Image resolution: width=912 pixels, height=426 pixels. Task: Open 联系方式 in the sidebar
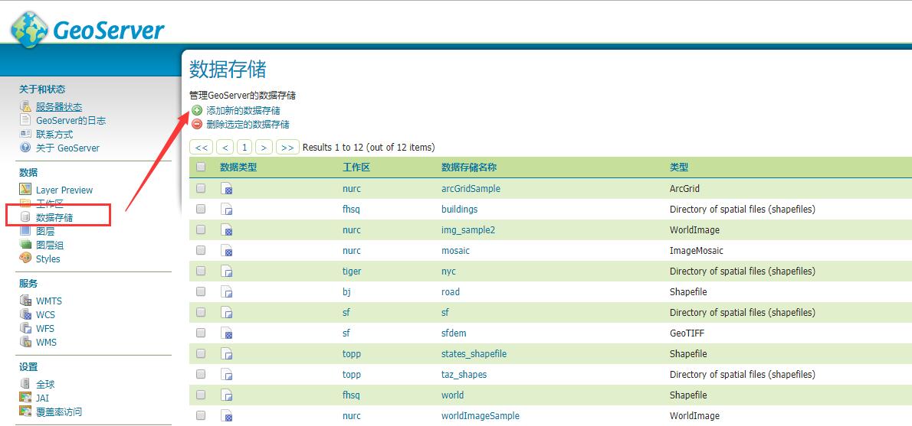pyautogui.click(x=54, y=135)
